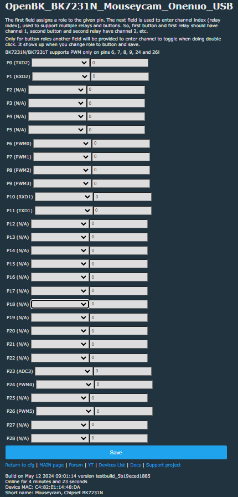Open the role dropdown for P6 (PWM0)
Screen dimensions: 238x497
[x=62, y=144]
